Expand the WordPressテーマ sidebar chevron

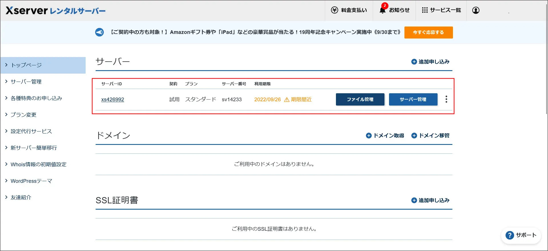coord(6,181)
